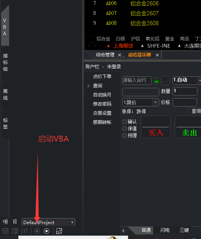Select the 沪铝 category tab
Screen dimensions: 201x239
point(135,39)
